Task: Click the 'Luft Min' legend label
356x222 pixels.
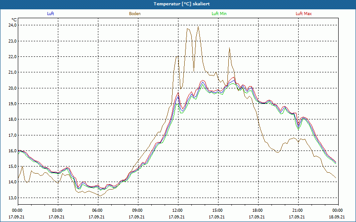Action: point(219,14)
